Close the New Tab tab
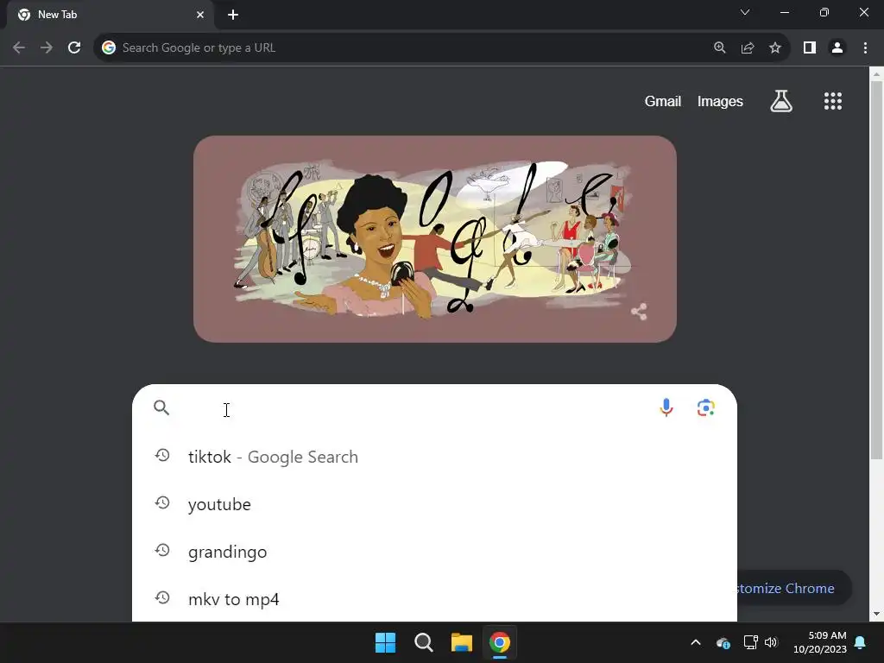This screenshot has width=884, height=663. [x=200, y=15]
